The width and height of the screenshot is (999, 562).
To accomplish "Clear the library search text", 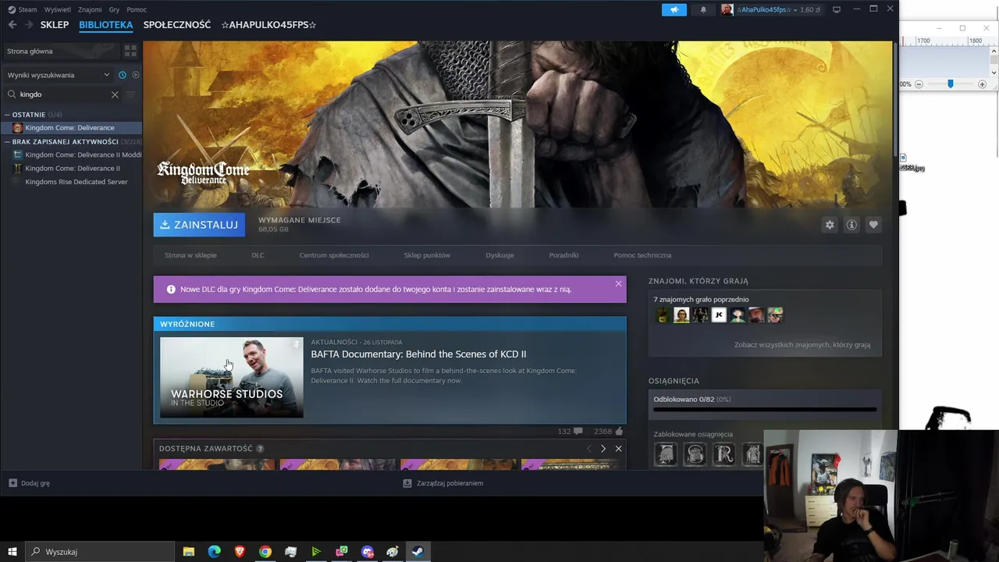I will click(x=115, y=94).
